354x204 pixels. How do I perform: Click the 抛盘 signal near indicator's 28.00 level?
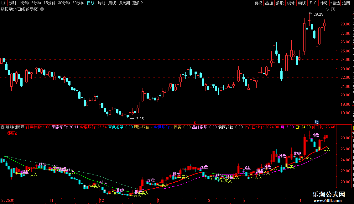coord(315,135)
